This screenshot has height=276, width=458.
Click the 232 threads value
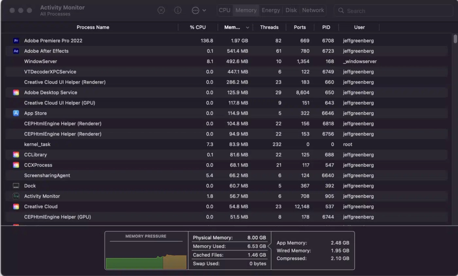point(277,144)
